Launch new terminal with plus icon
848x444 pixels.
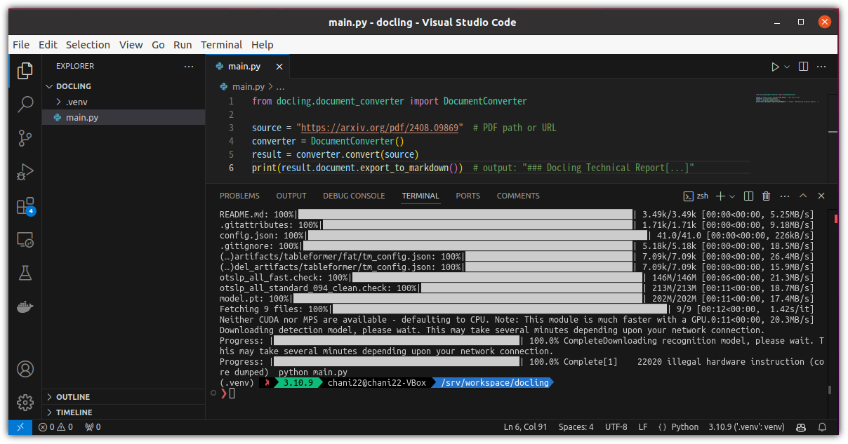click(721, 196)
